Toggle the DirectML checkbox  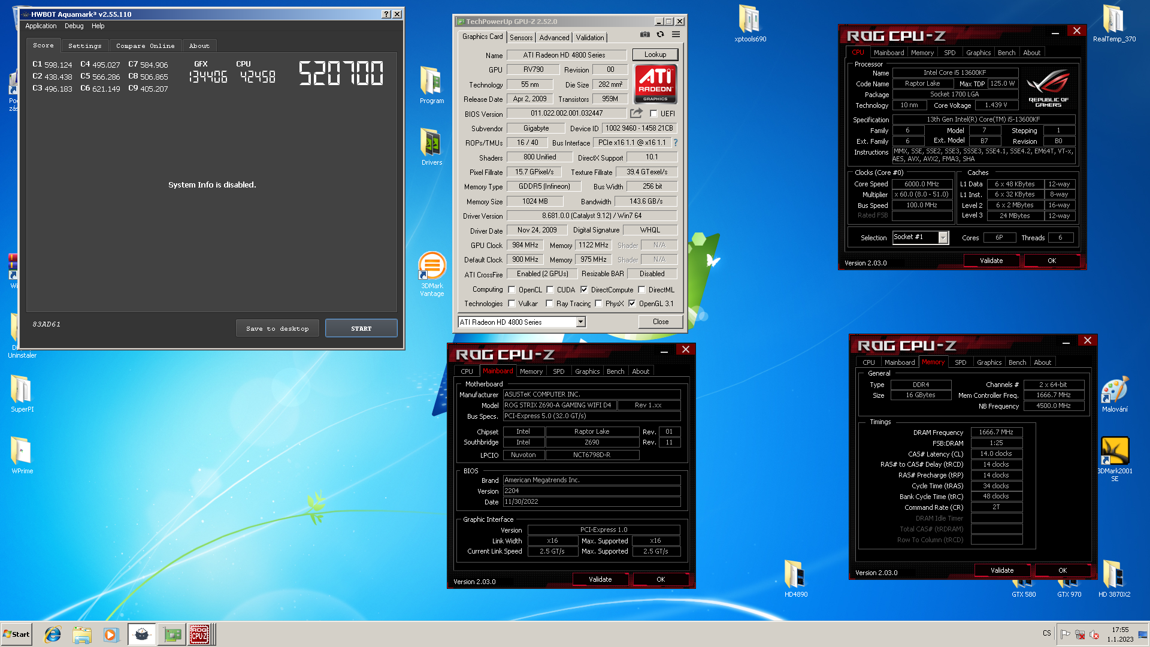(x=642, y=289)
